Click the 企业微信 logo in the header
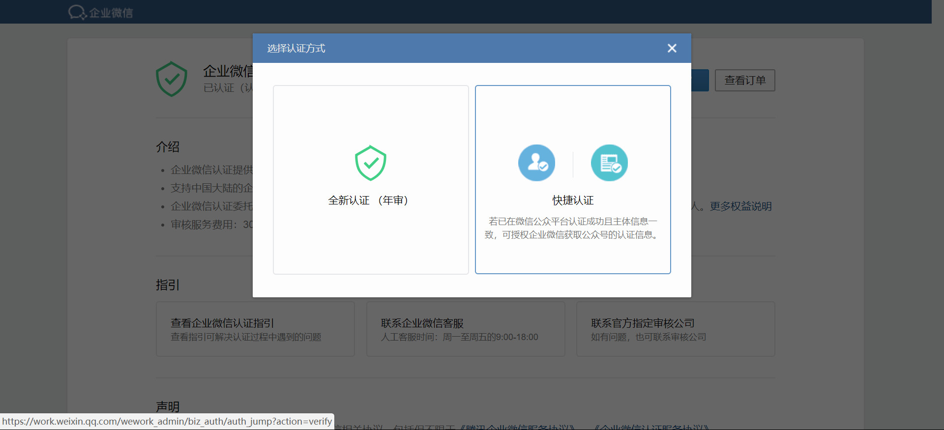 101,12
